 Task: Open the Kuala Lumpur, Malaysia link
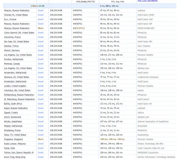[15, 144]
